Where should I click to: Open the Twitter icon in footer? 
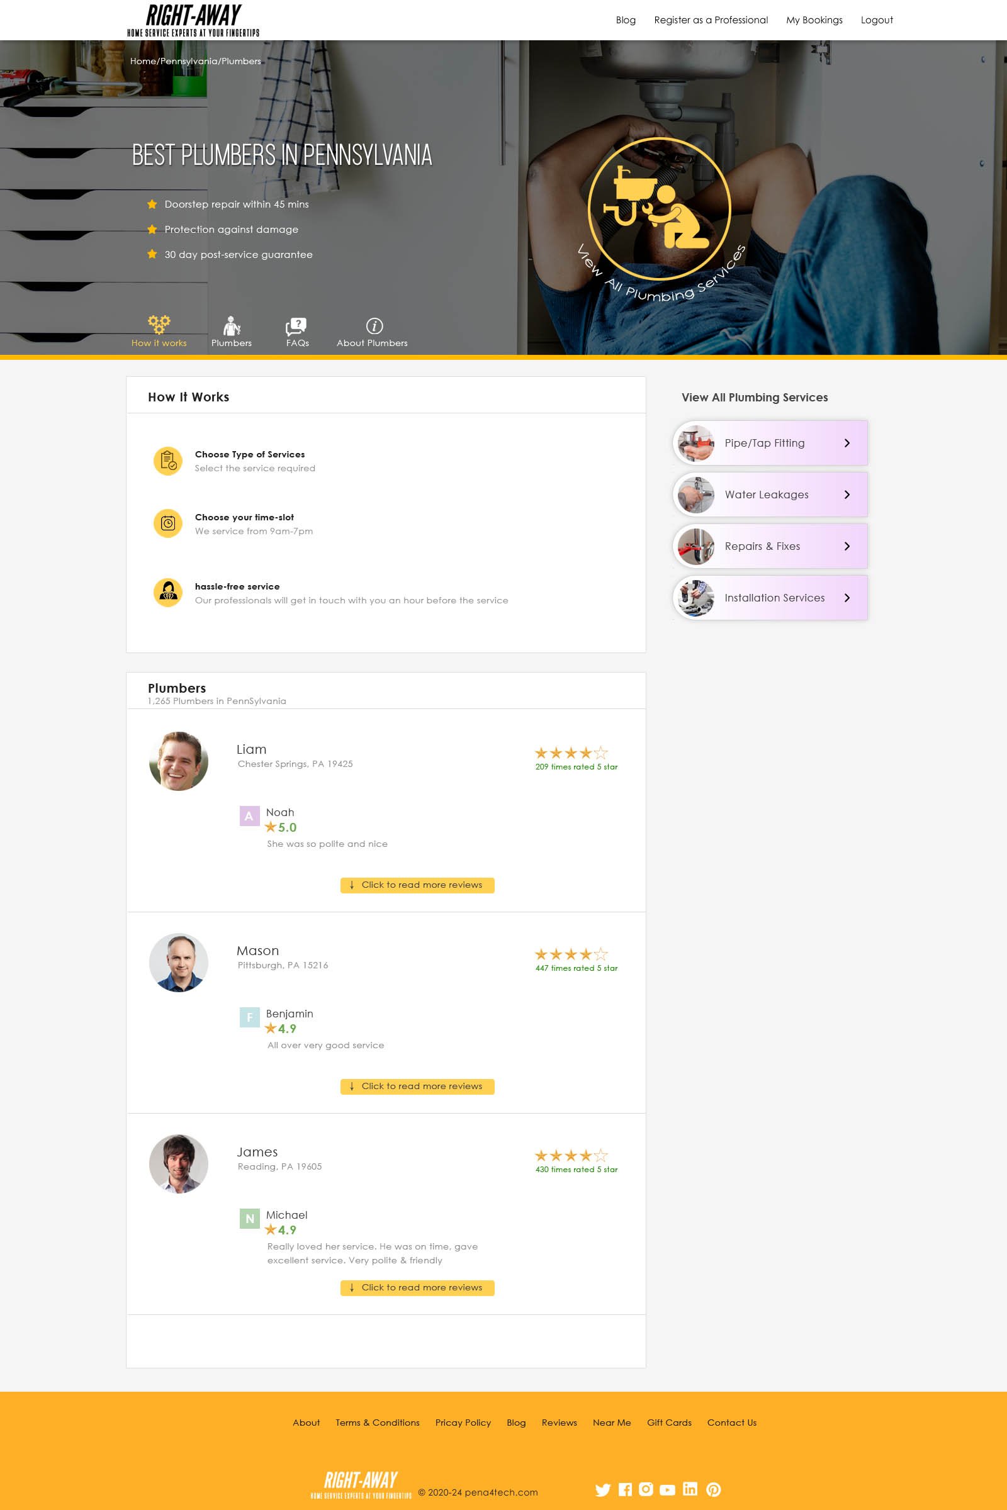602,1489
